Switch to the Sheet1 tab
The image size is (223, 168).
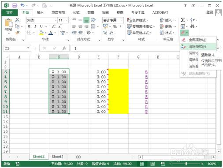click(x=57, y=157)
